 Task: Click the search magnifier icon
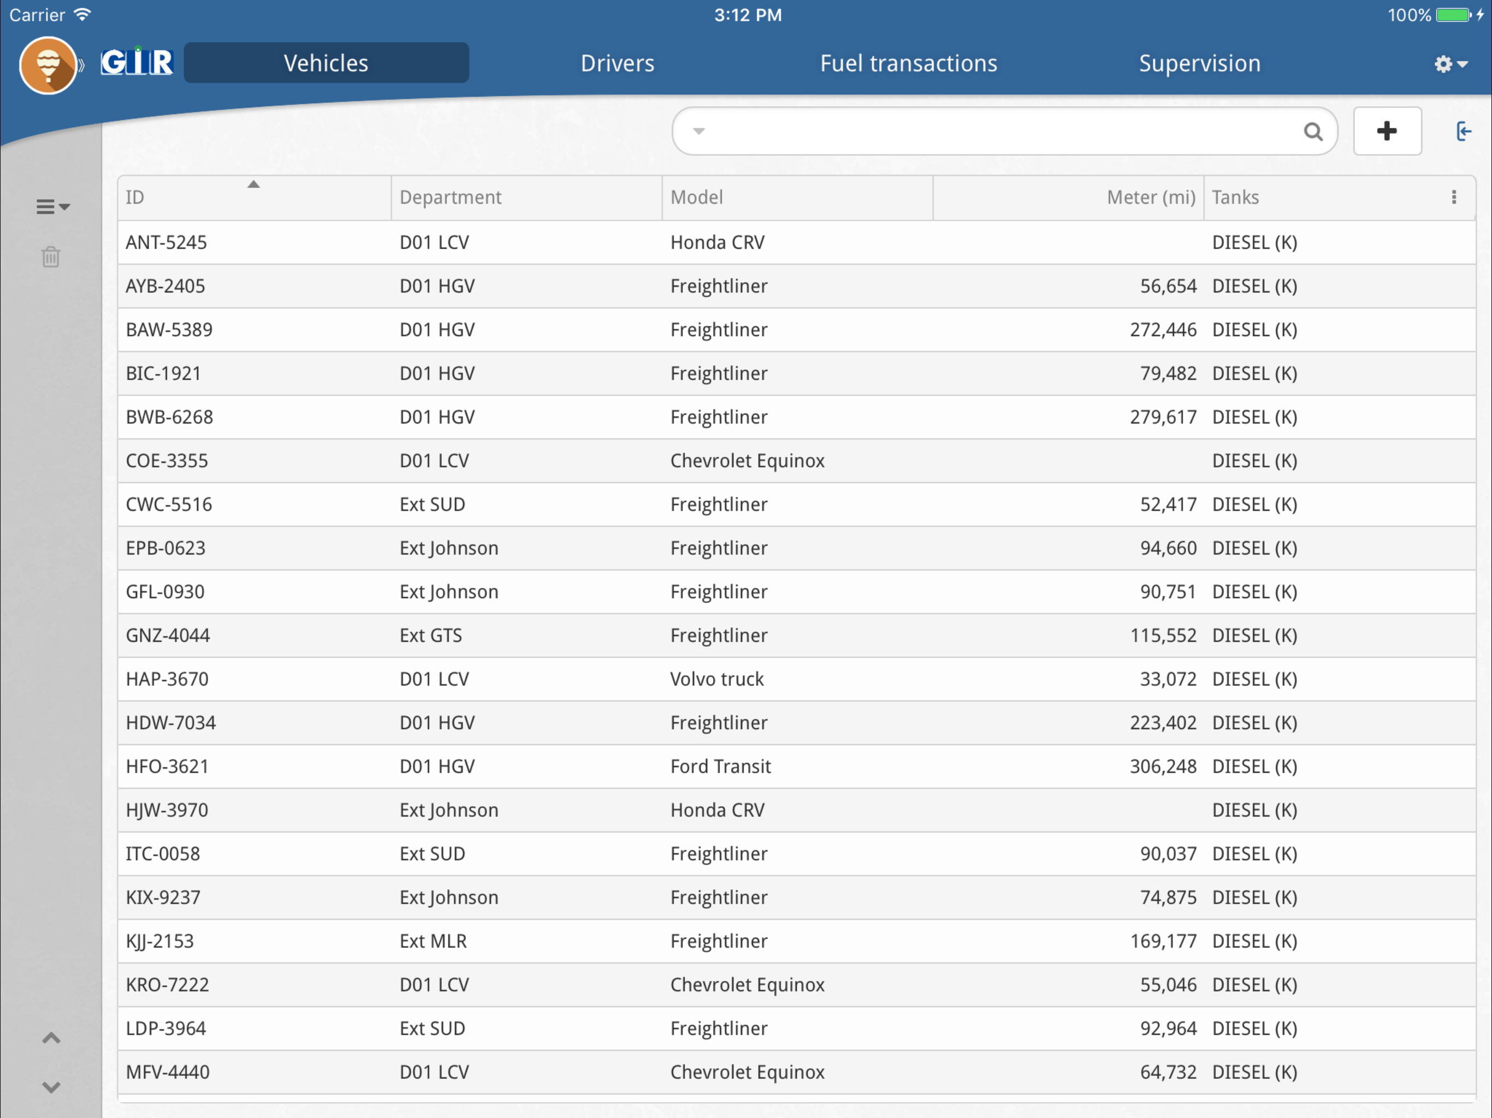(x=1312, y=132)
